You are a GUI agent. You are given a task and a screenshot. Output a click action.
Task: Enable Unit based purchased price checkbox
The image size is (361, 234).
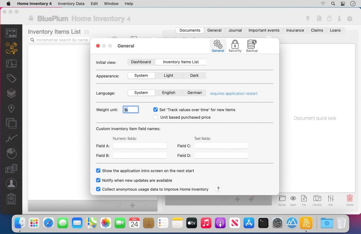pos(155,117)
